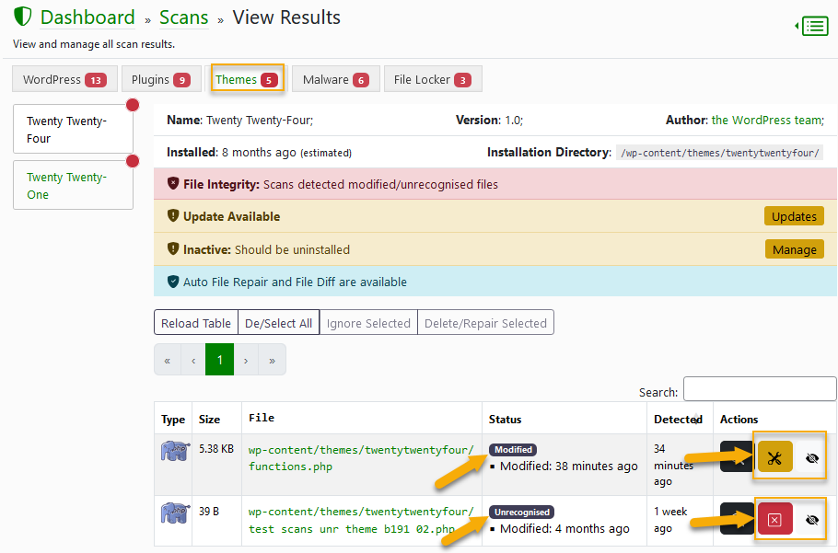Click the Auto File Repair shield icon

[173, 282]
